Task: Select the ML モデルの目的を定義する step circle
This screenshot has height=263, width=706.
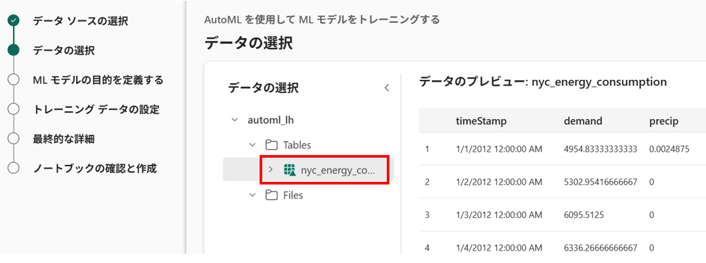Action: coord(13,80)
